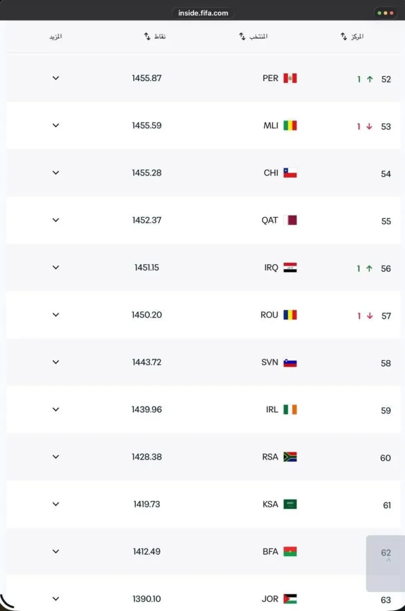Viewport: 405px width, 611px height.
Task: Open the three-dot menu in browser bar
Action: click(x=385, y=13)
